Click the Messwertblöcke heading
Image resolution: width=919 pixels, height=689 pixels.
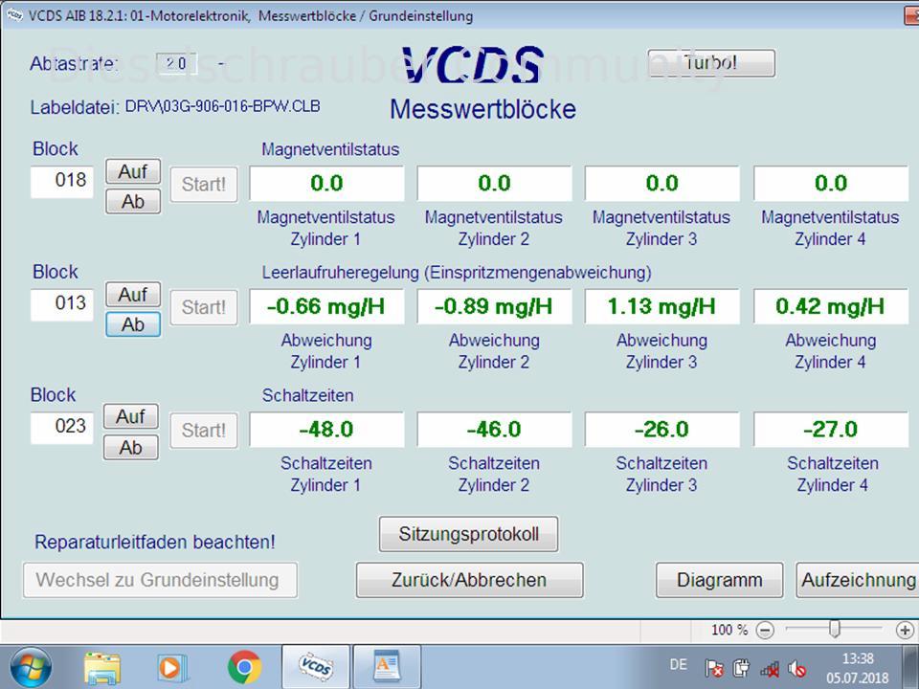[x=482, y=109]
